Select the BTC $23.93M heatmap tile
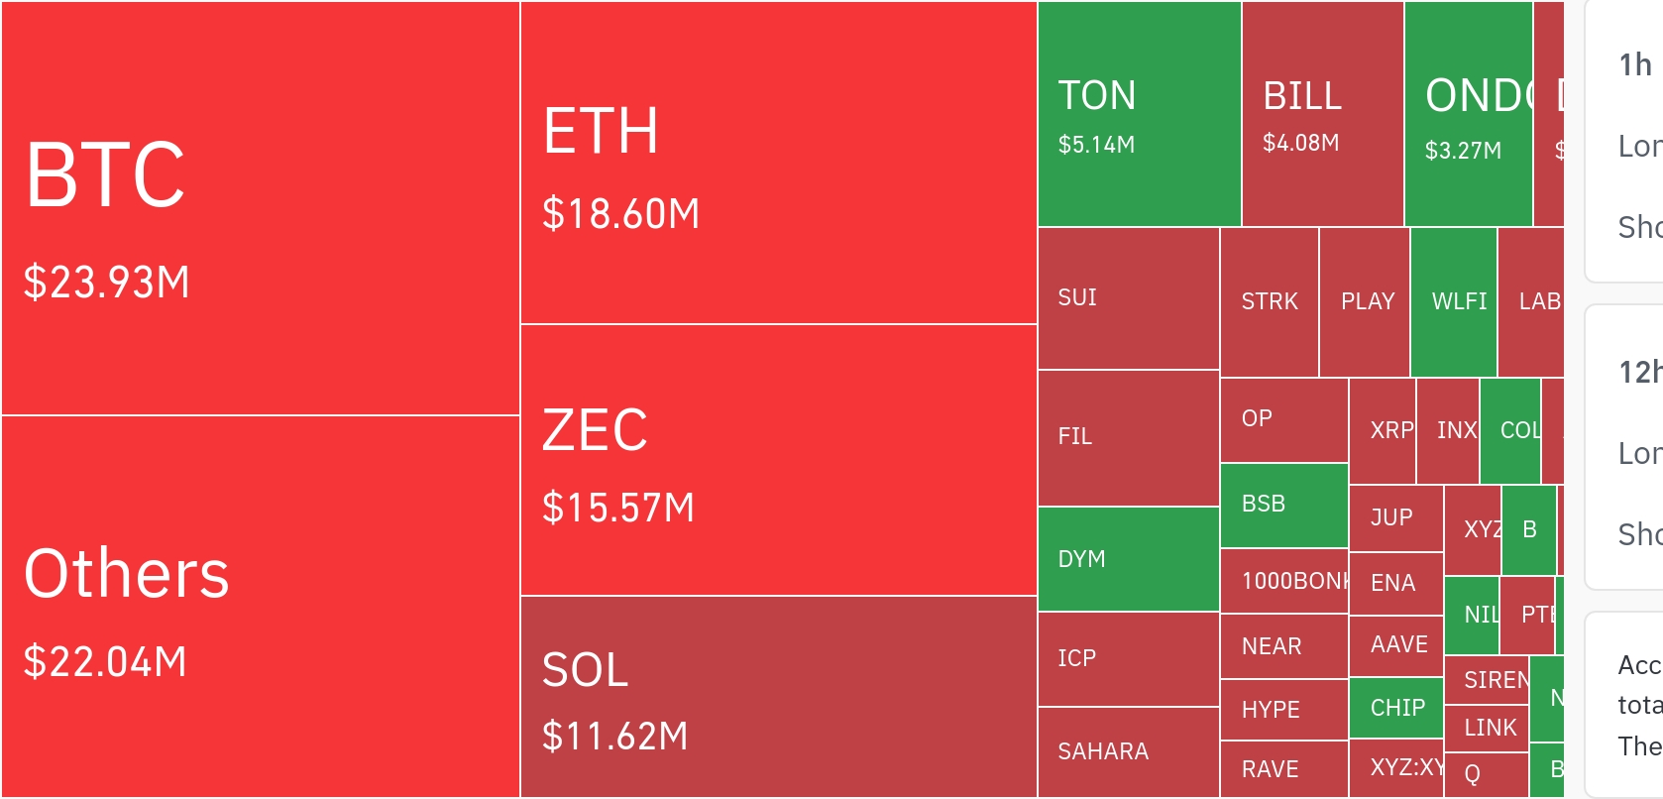This screenshot has height=799, width=1663. (x=261, y=208)
